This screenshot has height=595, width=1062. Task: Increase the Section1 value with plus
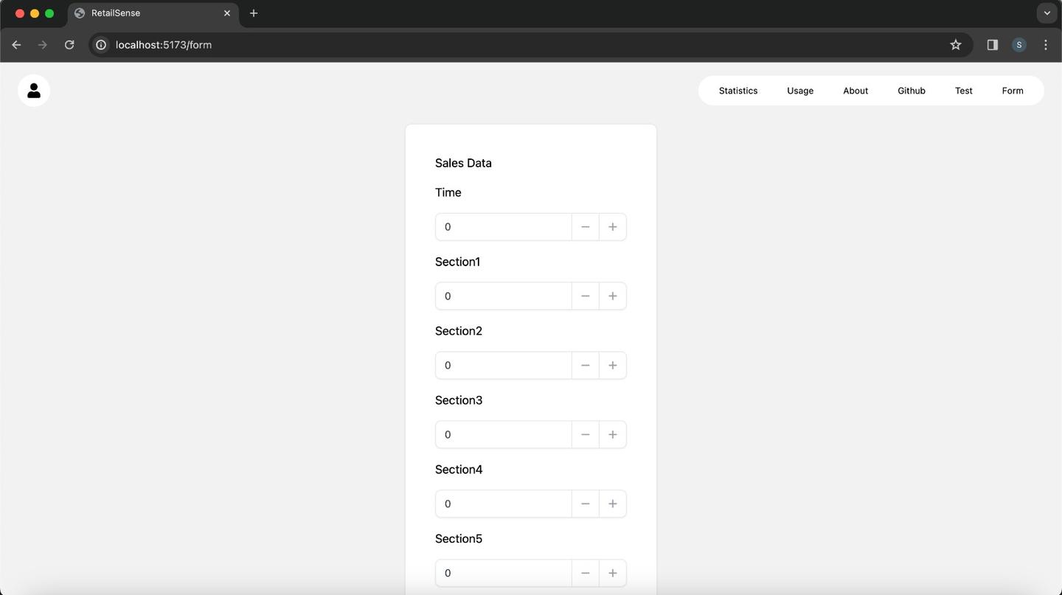613,296
